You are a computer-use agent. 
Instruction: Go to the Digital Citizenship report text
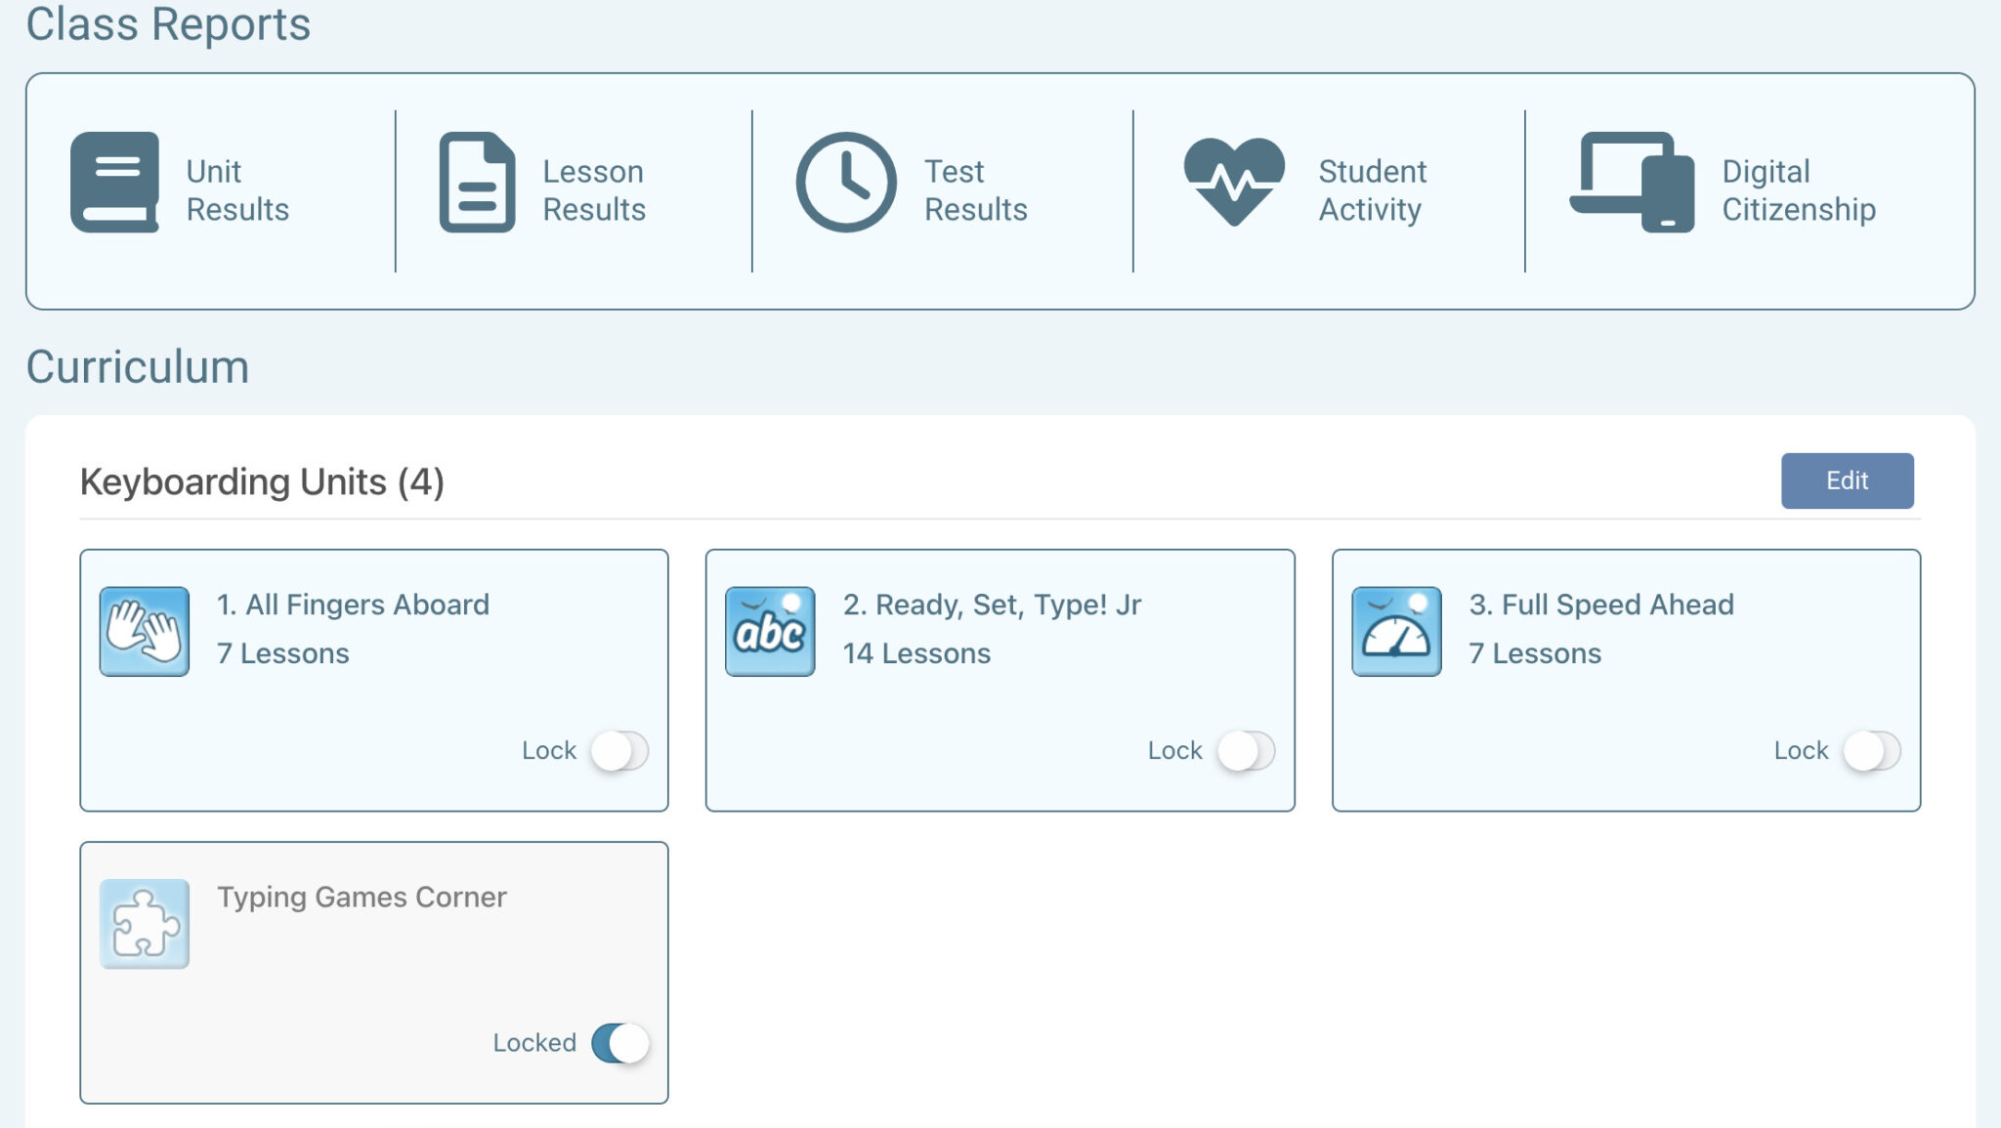[1798, 190]
